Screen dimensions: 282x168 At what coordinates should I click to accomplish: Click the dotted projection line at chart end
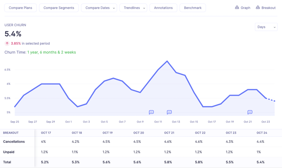(270, 100)
